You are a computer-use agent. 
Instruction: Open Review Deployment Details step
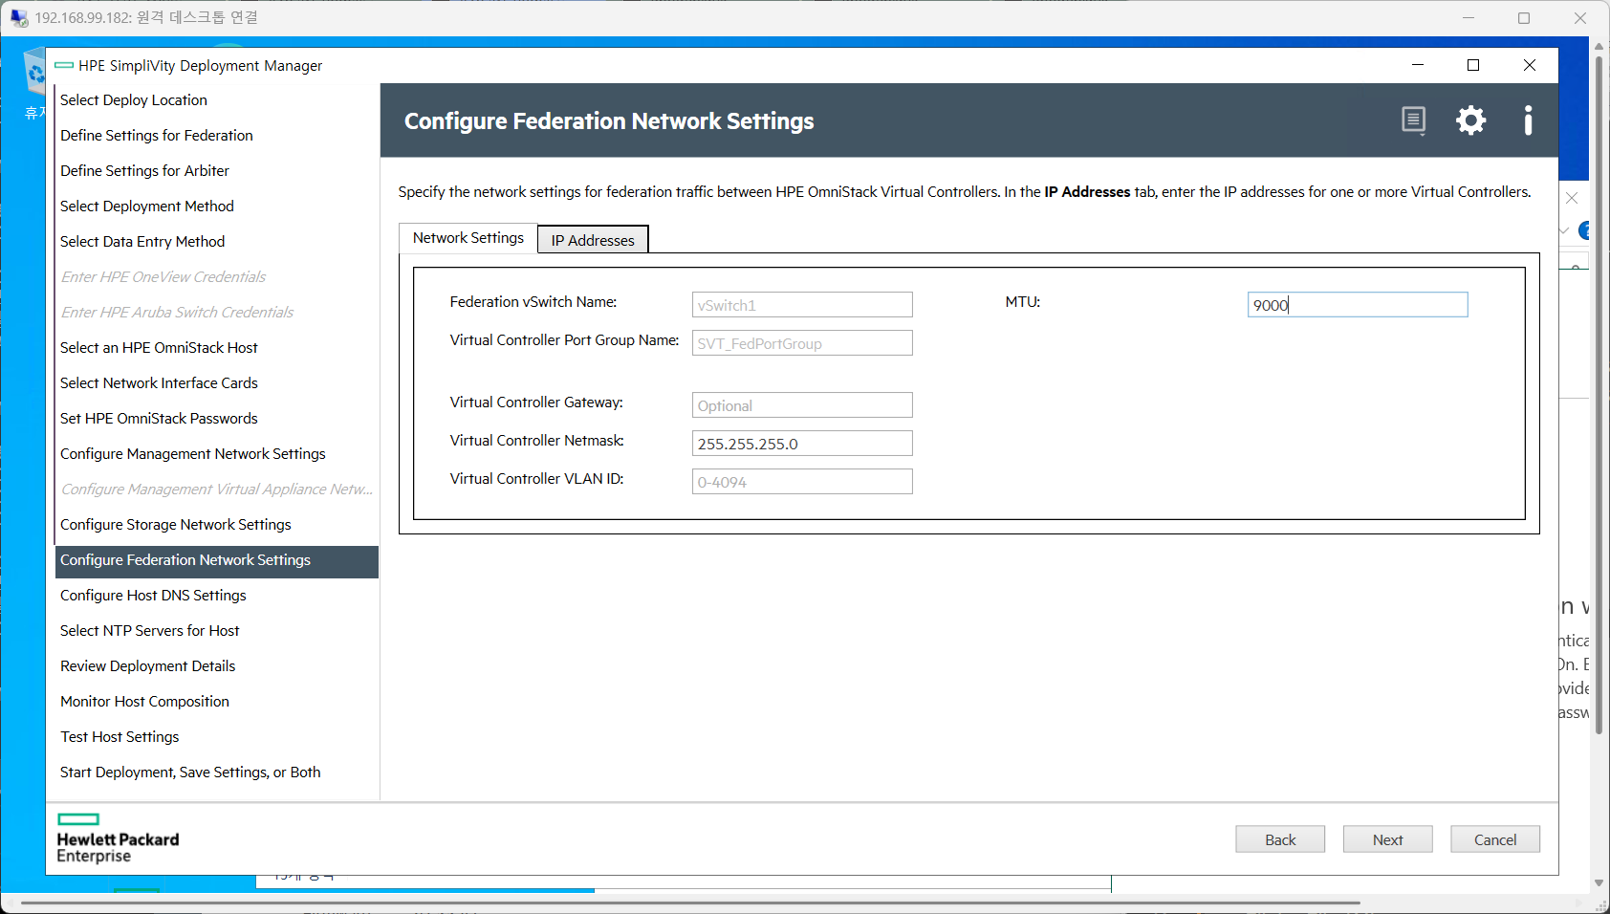pyautogui.click(x=217, y=666)
